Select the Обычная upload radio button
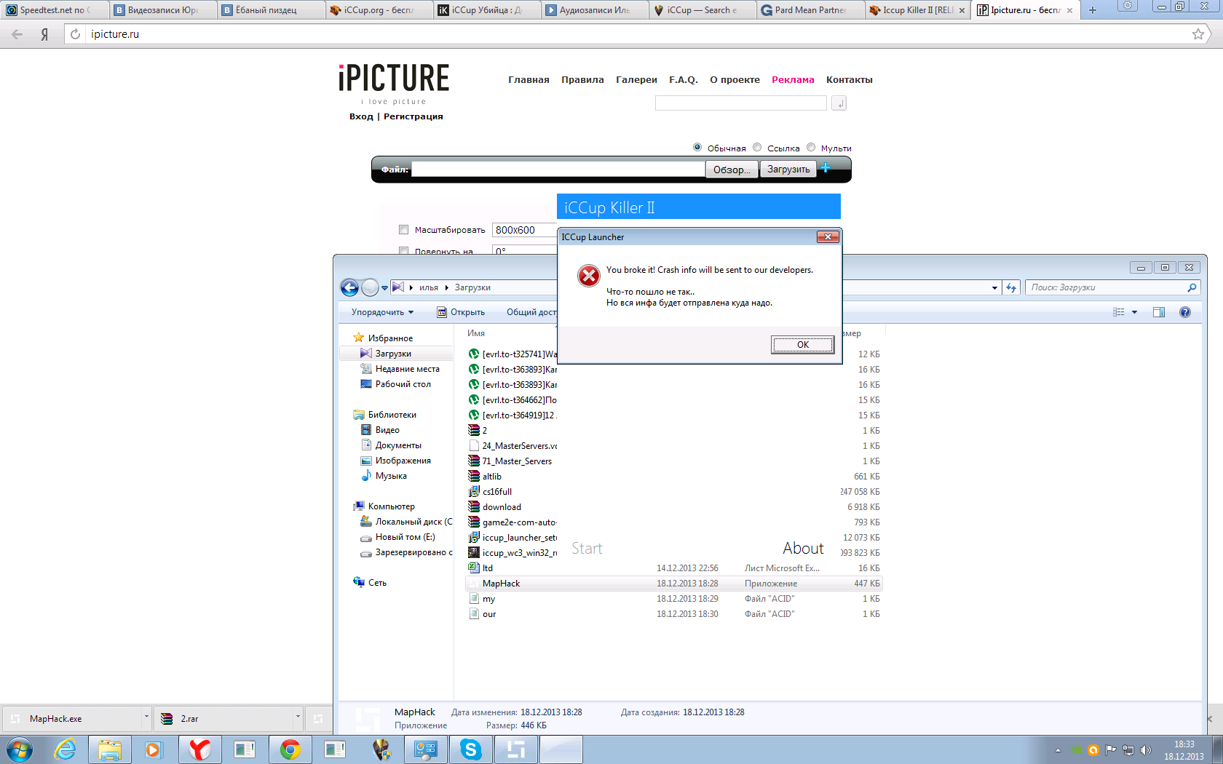Screen dimensions: 1223x764 tap(697, 147)
